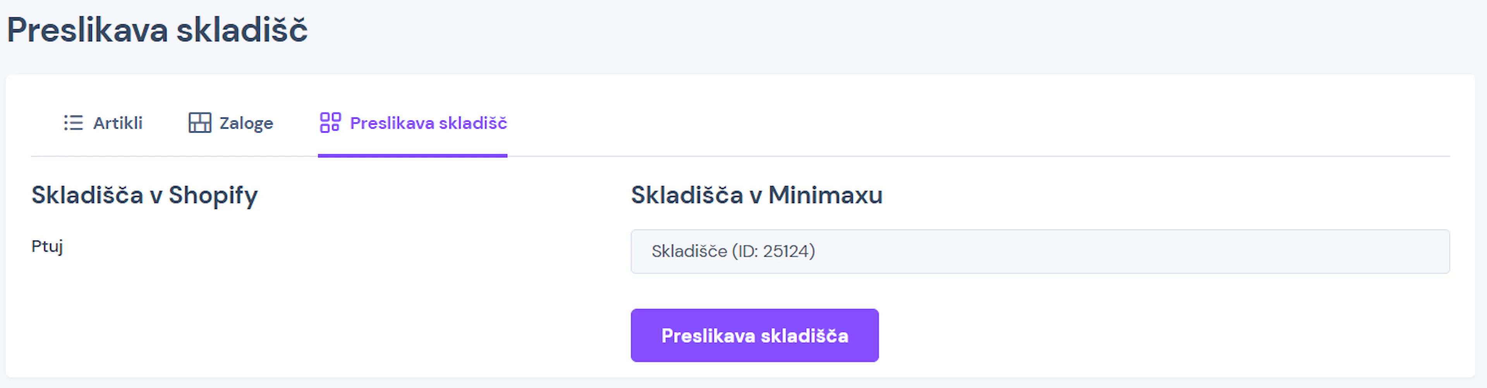
Task: Click the bulleted-list icon in navigation
Action: [x=73, y=123]
